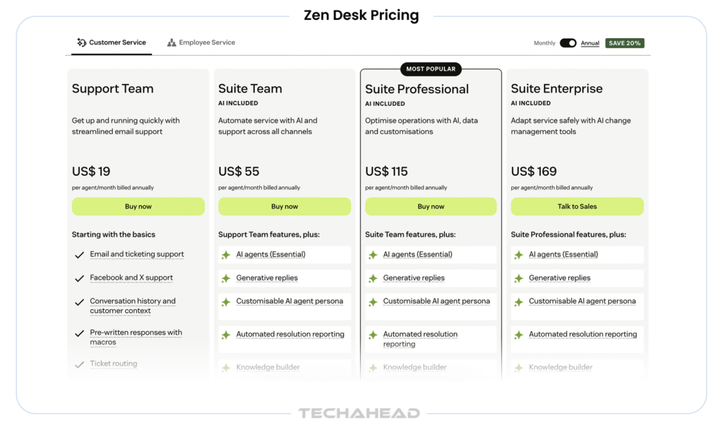
Task: Click Buy now under Suite Professional
Action: click(x=431, y=206)
